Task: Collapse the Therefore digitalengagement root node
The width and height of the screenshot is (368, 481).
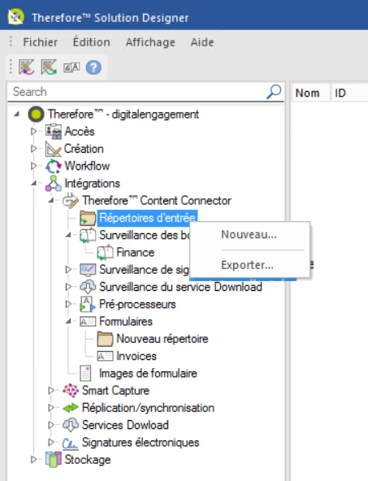Action: 16,115
